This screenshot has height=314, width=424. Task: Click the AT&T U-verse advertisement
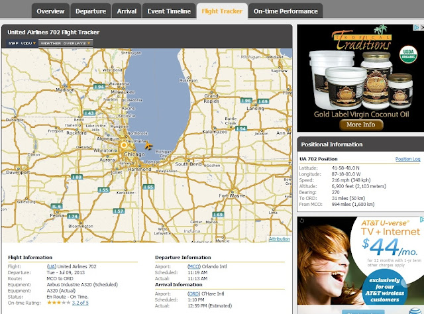click(x=360, y=265)
